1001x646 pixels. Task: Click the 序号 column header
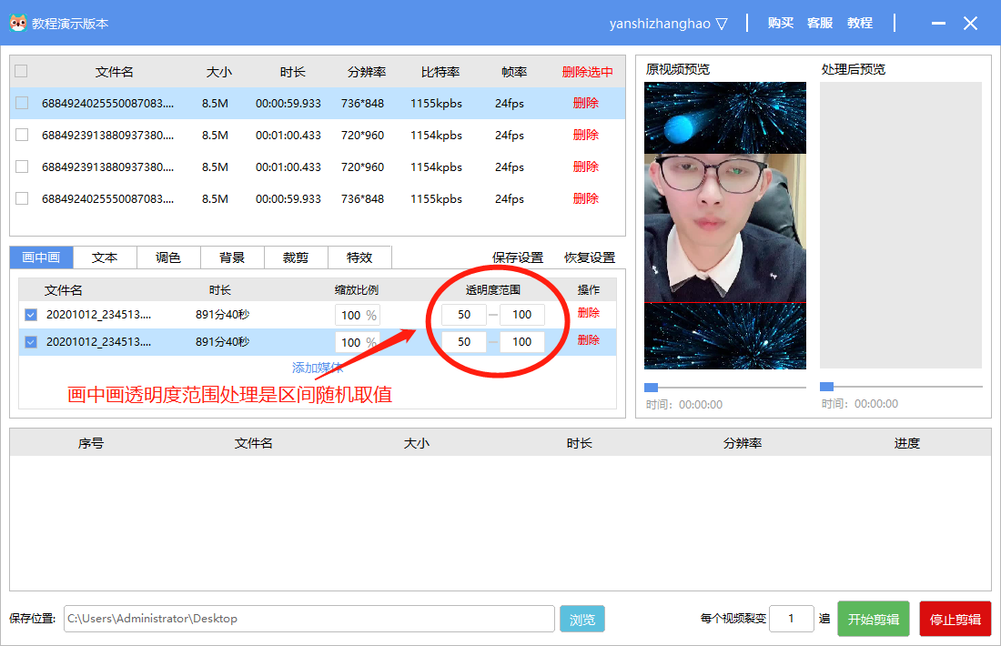tap(91, 443)
